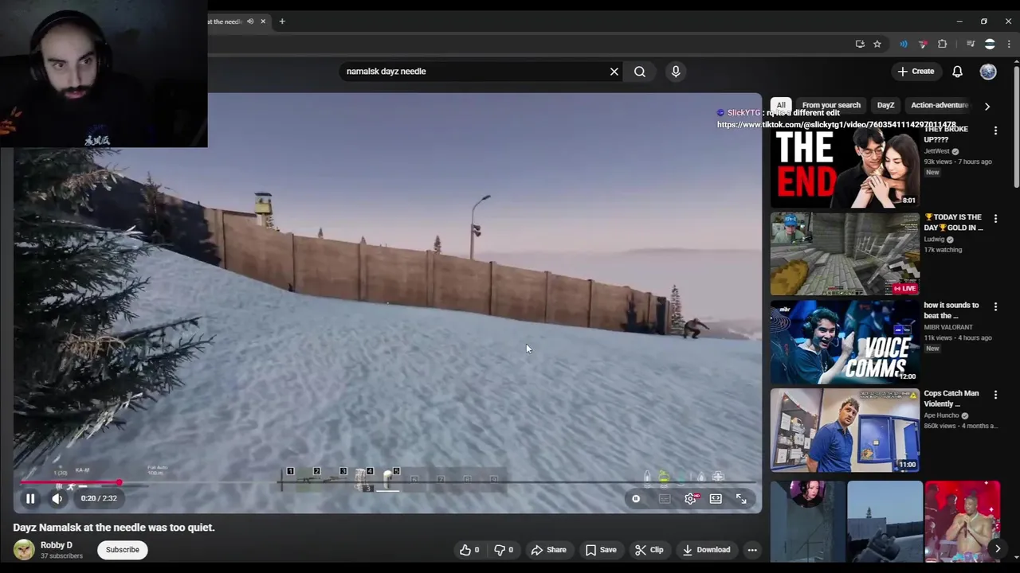Like the video with thumbs up
This screenshot has height=573, width=1020.
[469, 550]
